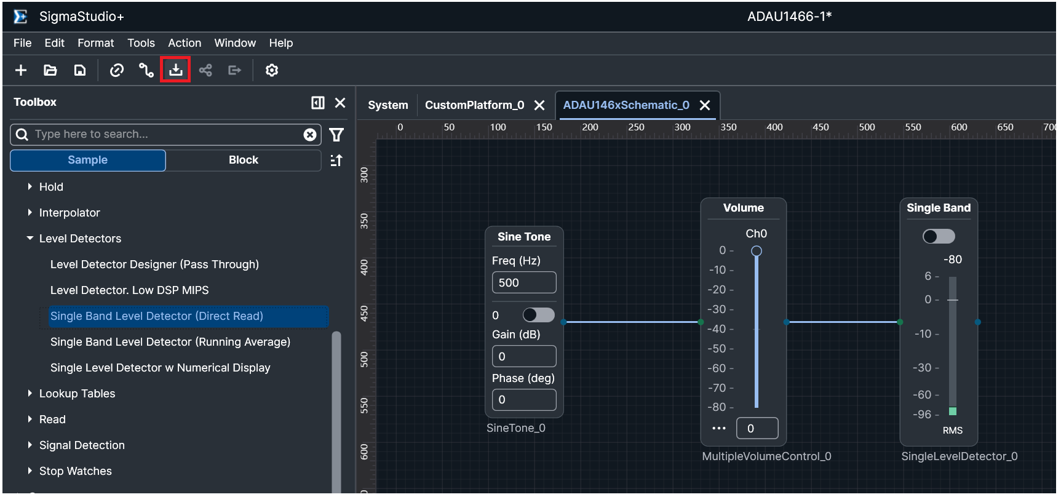Select the Volume block title
Viewport: 1061px width, 497px height.
pos(744,208)
